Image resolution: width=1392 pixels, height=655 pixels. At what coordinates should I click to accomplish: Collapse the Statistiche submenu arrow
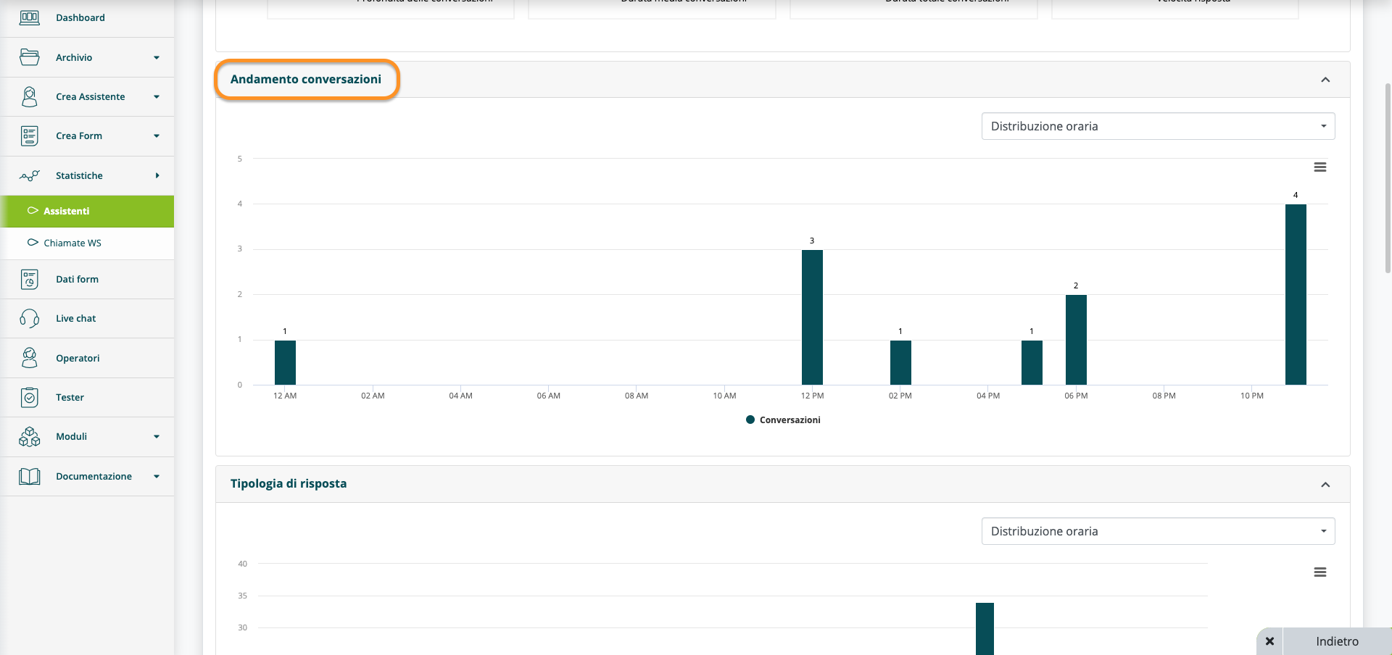pyautogui.click(x=157, y=175)
